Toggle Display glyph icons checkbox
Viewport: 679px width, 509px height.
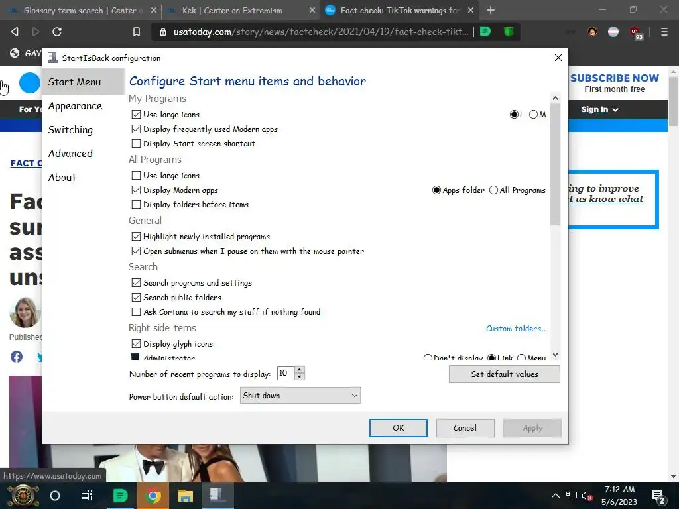tap(136, 344)
